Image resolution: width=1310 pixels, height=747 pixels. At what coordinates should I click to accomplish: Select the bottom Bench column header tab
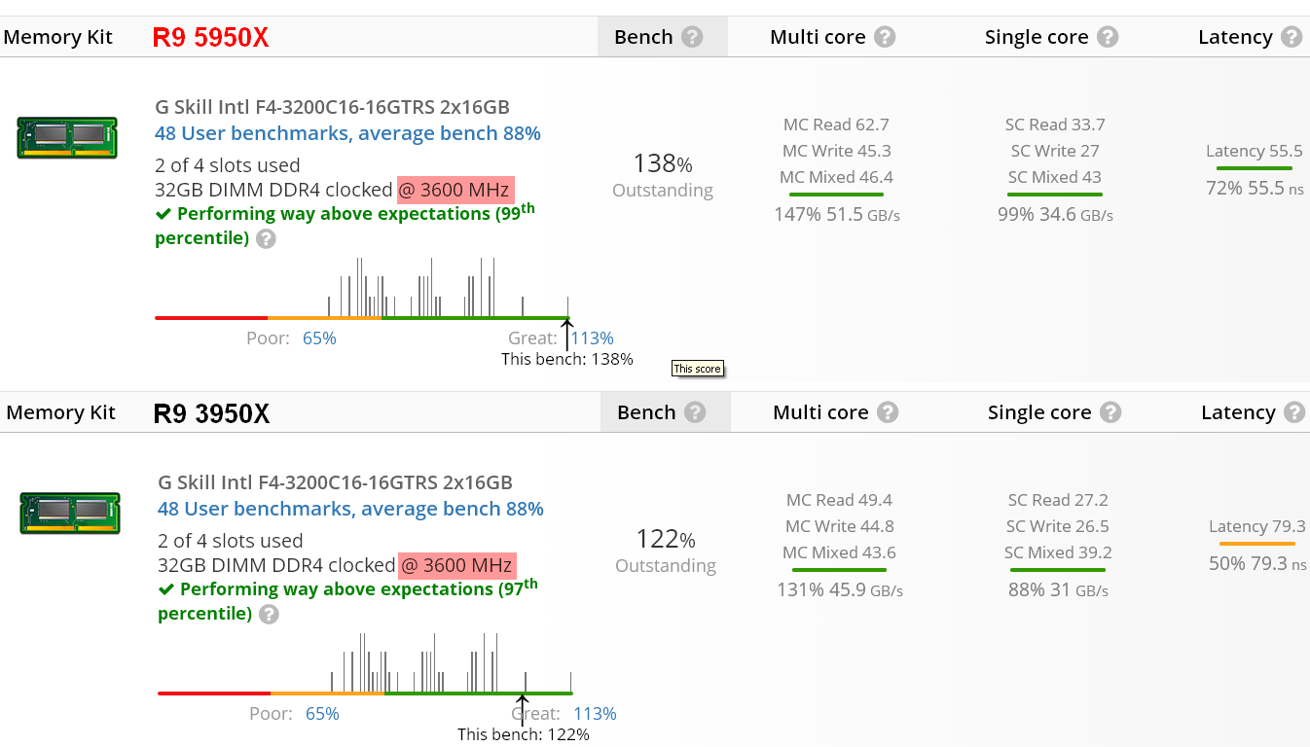646,412
